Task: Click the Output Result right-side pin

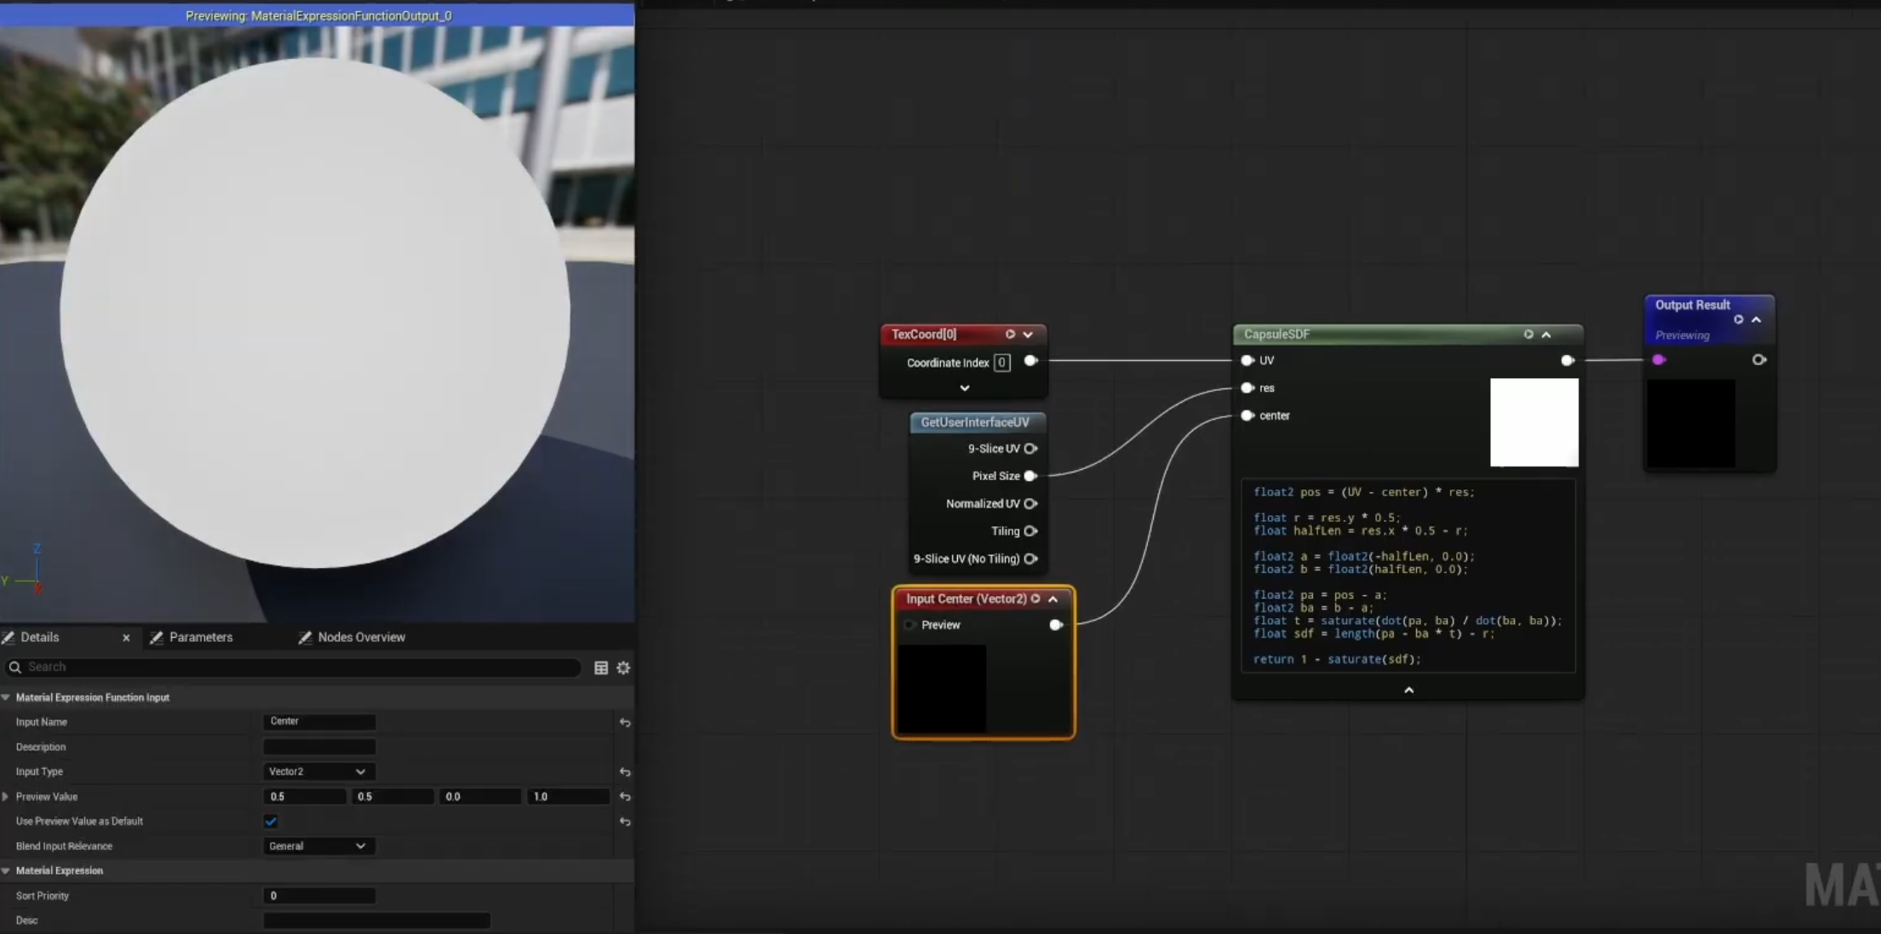Action: [x=1759, y=360]
